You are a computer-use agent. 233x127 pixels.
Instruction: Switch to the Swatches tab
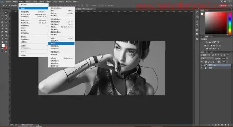pyautogui.click(x=207, y=10)
